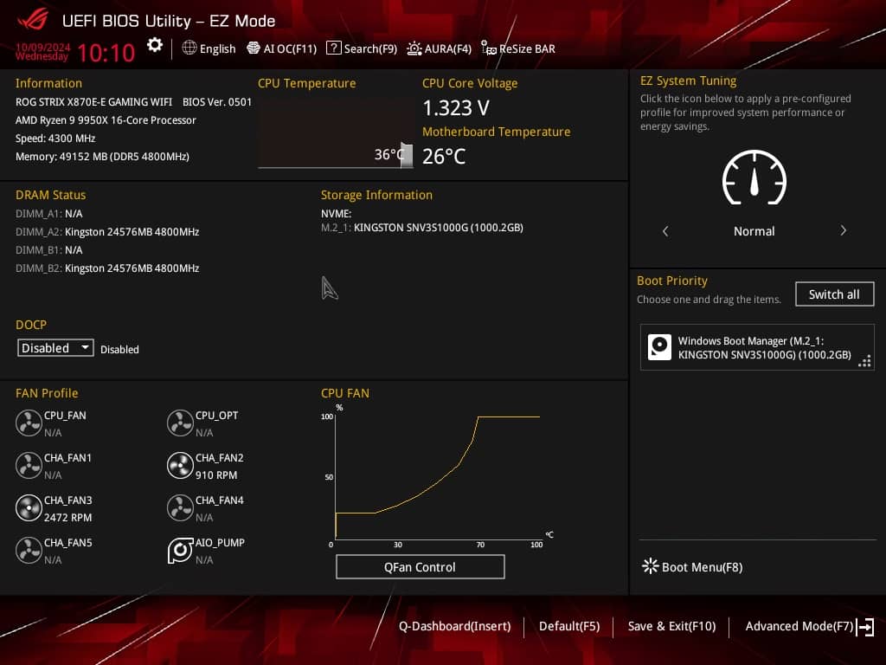Viewport: 886px width, 665px height.
Task: Click M.2_1 KINGSTON SNV3S1000G storage entry
Action: click(422, 228)
